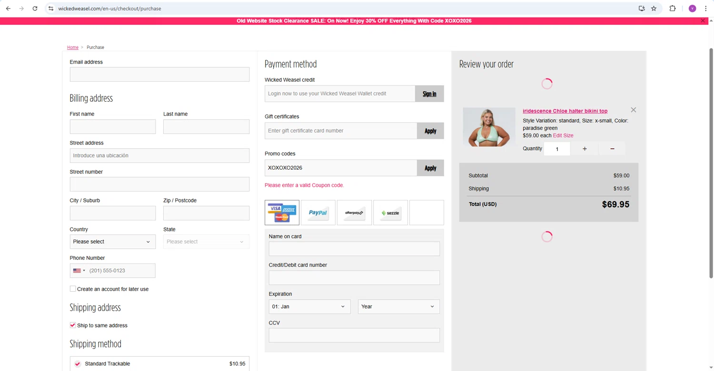Choose Sezzle as payment method
This screenshot has width=714, height=371.
[x=390, y=212]
